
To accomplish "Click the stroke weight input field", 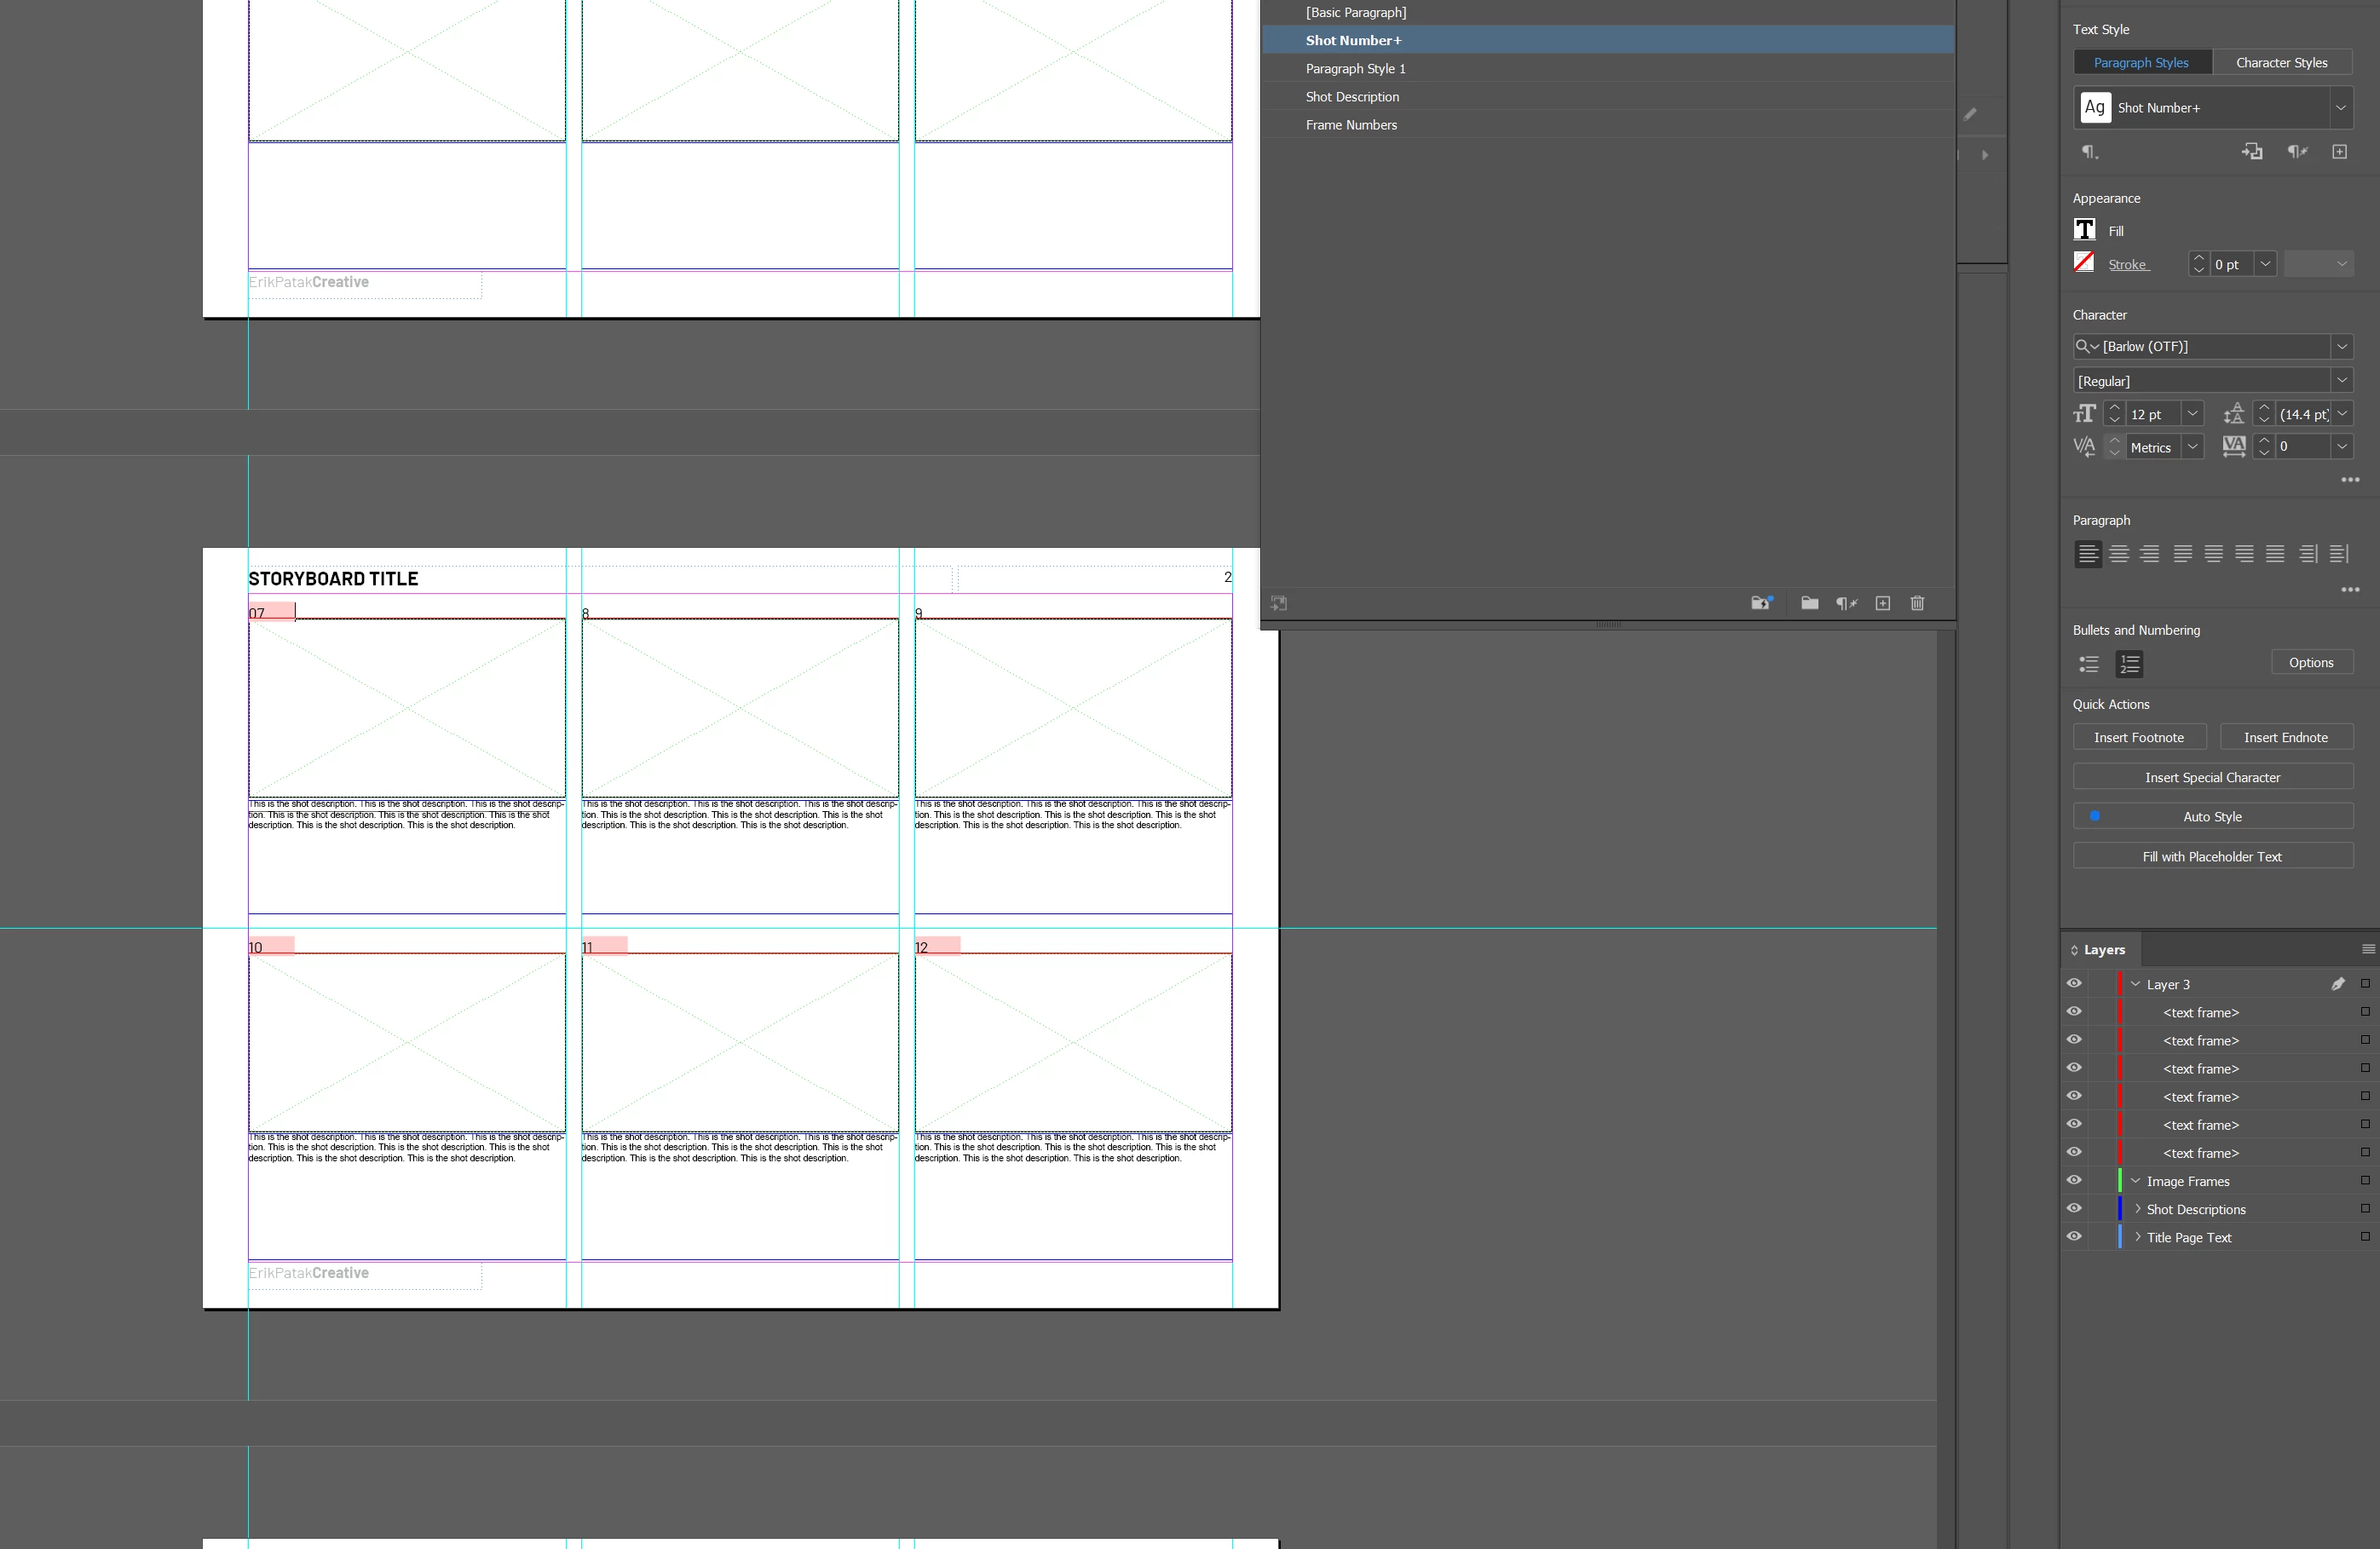I will pos(2231,264).
